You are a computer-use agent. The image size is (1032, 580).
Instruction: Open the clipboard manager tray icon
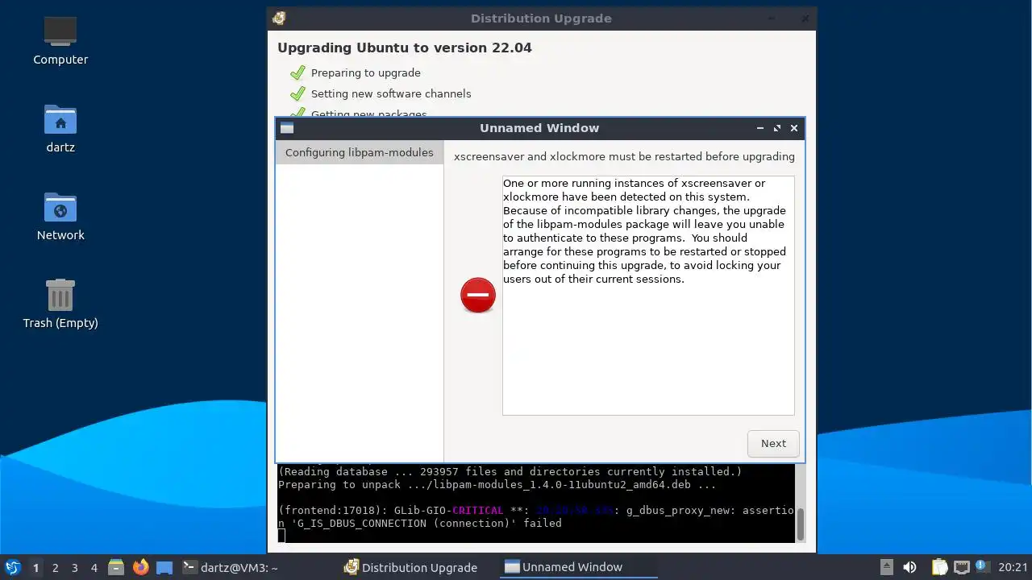tap(939, 567)
